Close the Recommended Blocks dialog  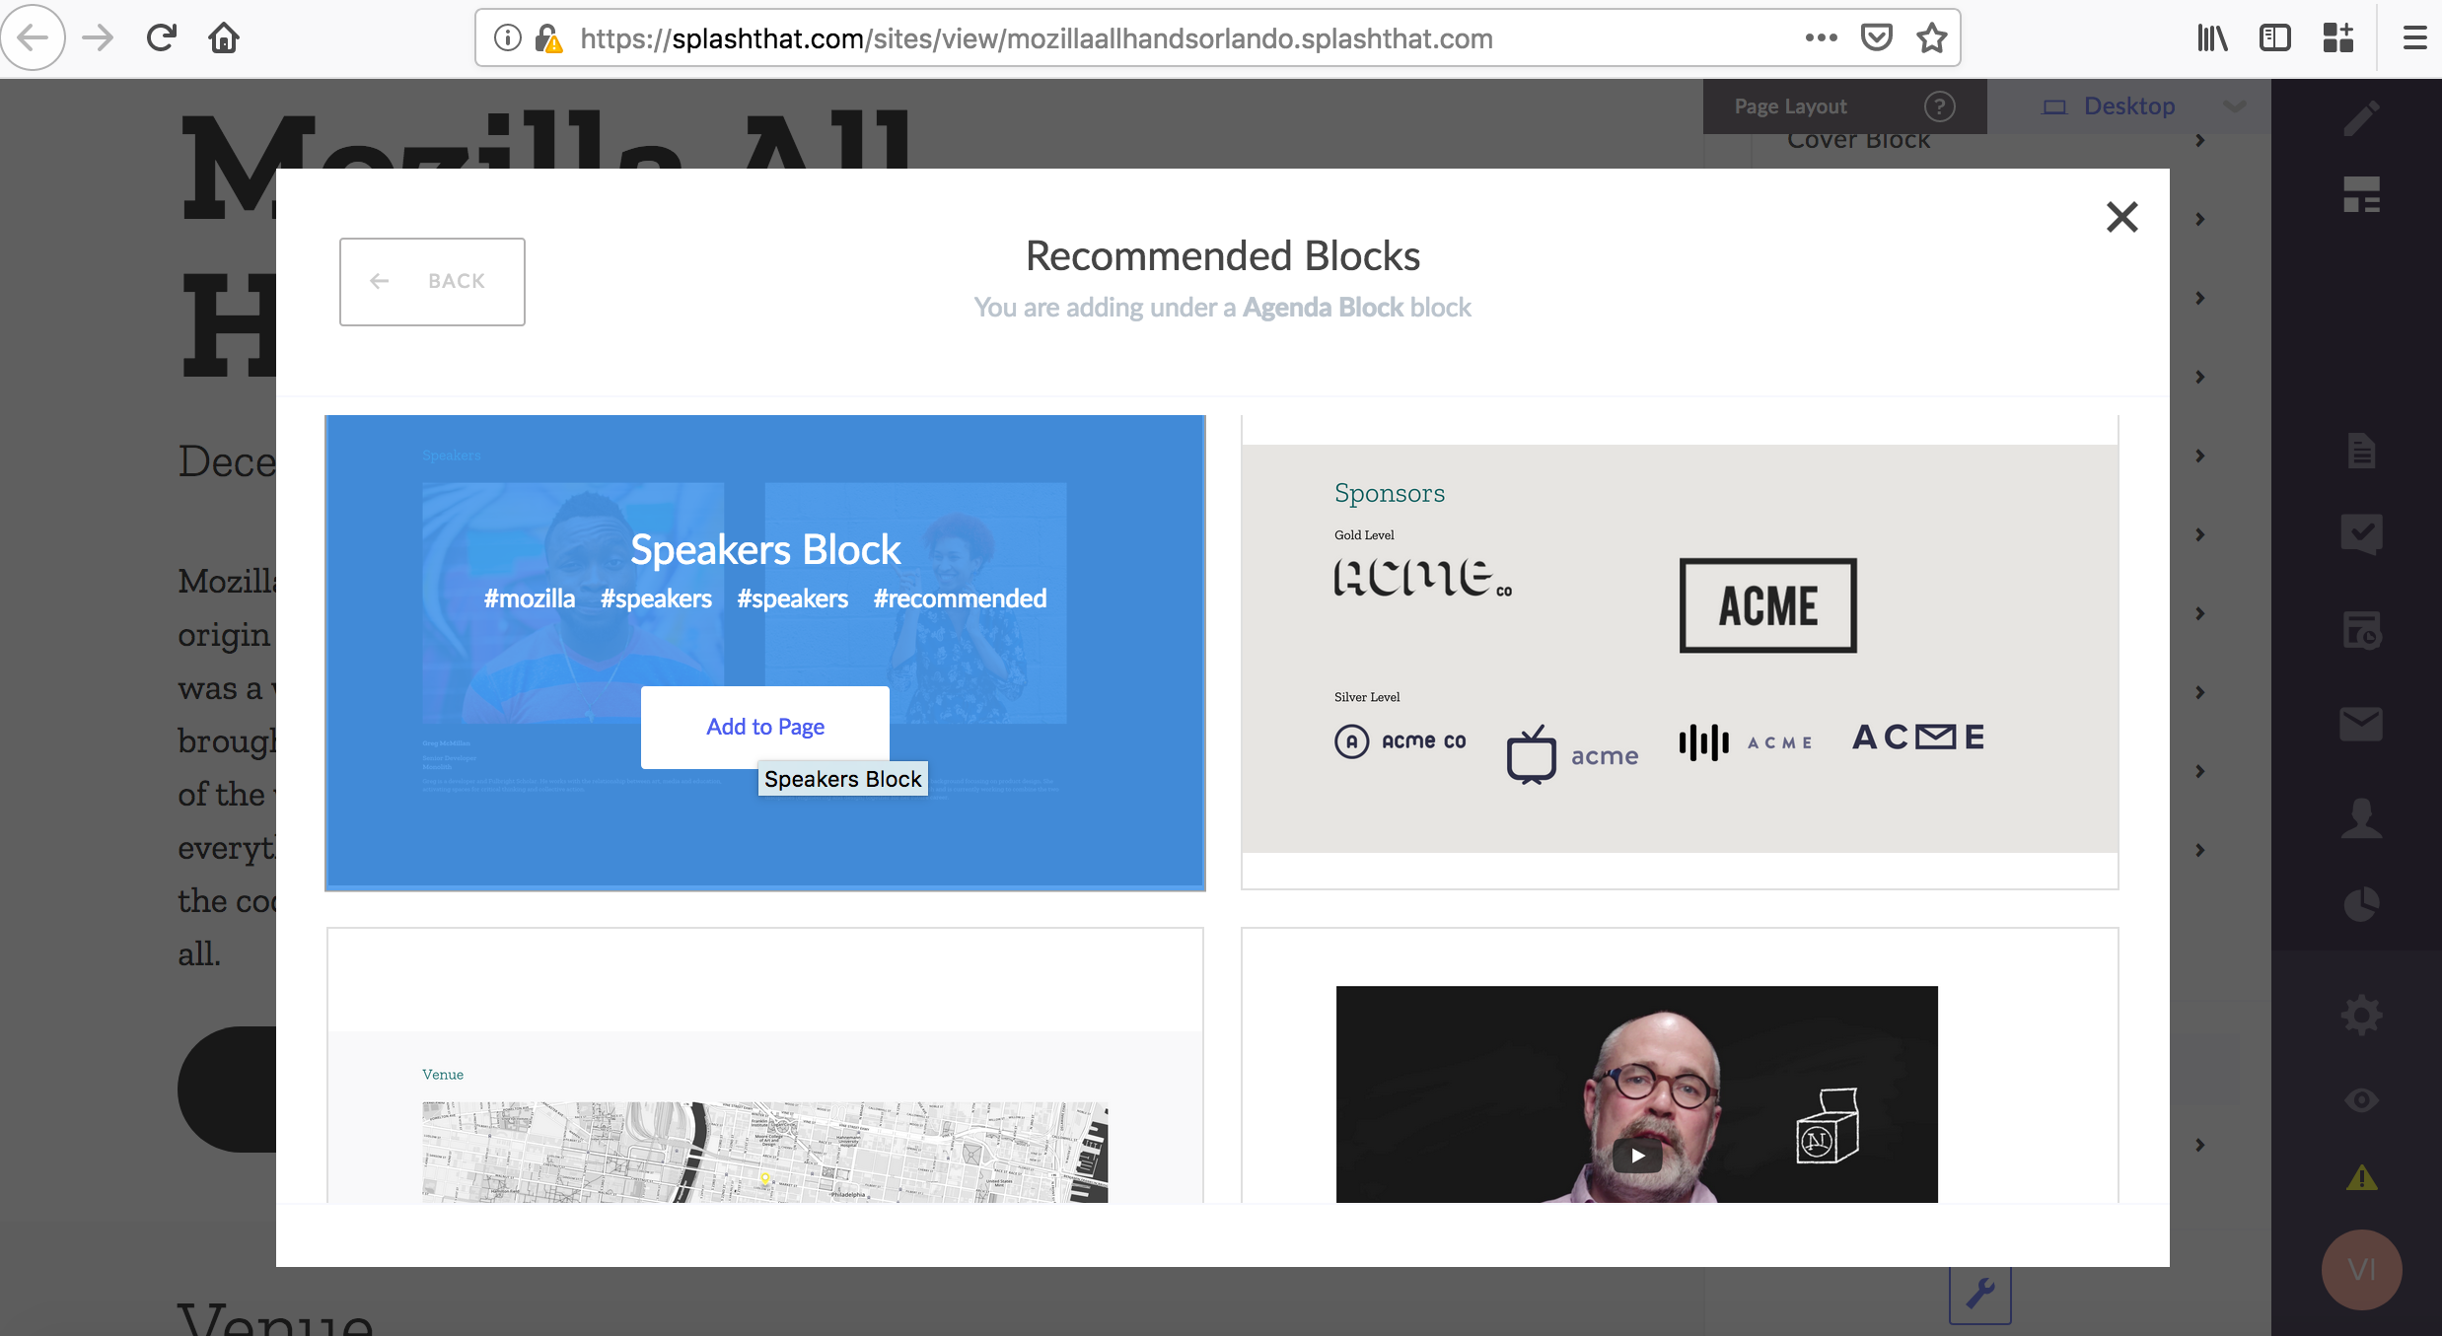[2121, 217]
